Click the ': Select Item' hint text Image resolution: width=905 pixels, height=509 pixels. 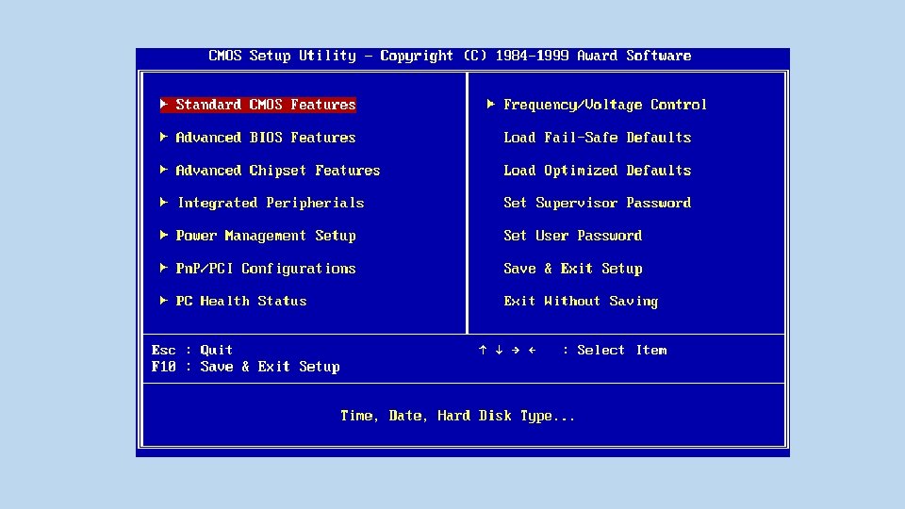coord(615,350)
